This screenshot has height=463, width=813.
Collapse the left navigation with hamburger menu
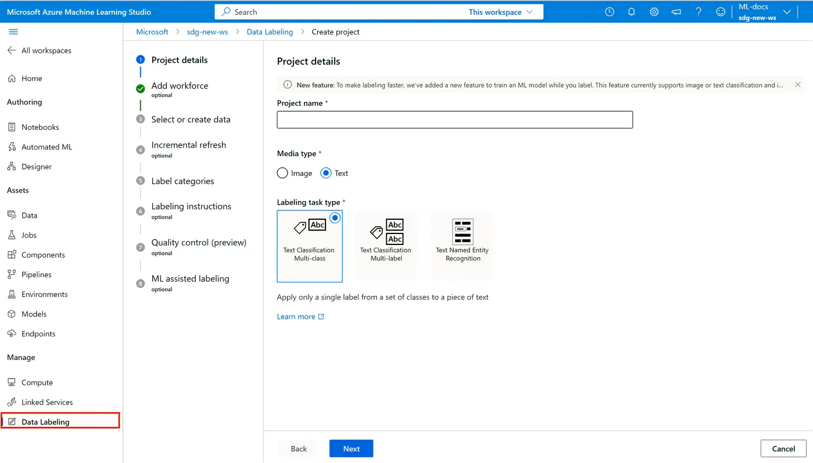(x=13, y=32)
